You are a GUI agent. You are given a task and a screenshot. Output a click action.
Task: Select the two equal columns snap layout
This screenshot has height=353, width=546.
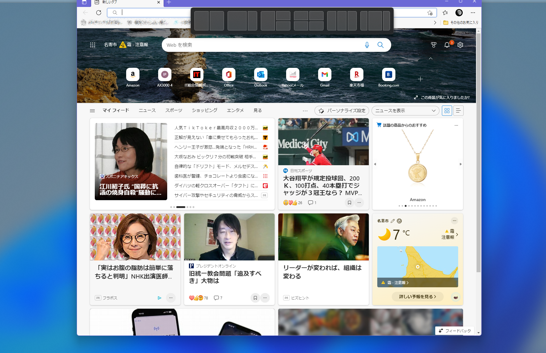[x=209, y=21]
